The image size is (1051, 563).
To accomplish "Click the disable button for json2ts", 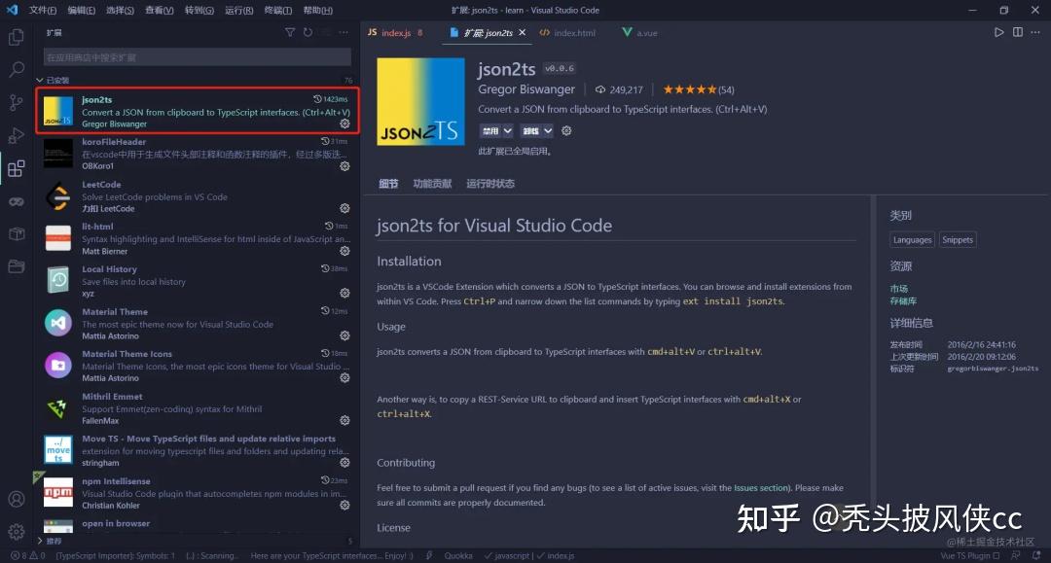I will 490,130.
